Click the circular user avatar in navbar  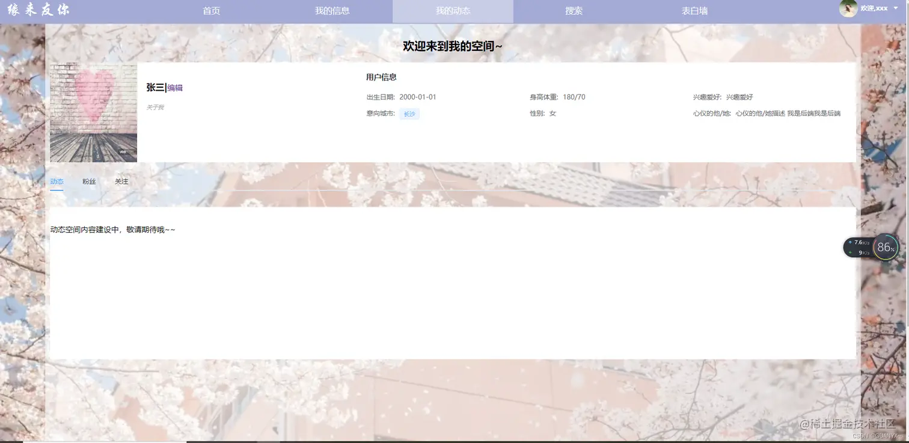[x=847, y=8]
